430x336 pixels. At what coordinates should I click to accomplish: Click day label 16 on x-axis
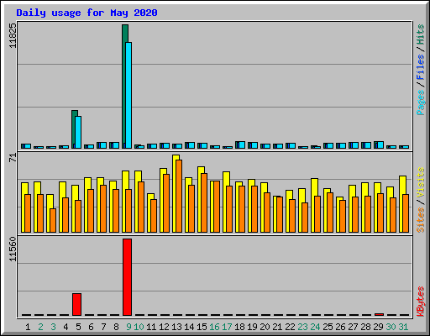coord(214,327)
